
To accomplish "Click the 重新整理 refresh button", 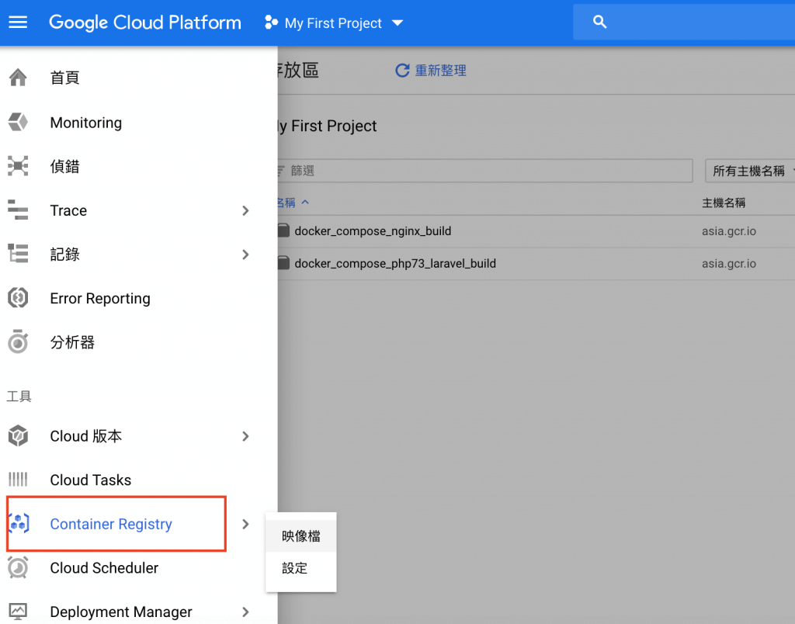I will (x=431, y=71).
